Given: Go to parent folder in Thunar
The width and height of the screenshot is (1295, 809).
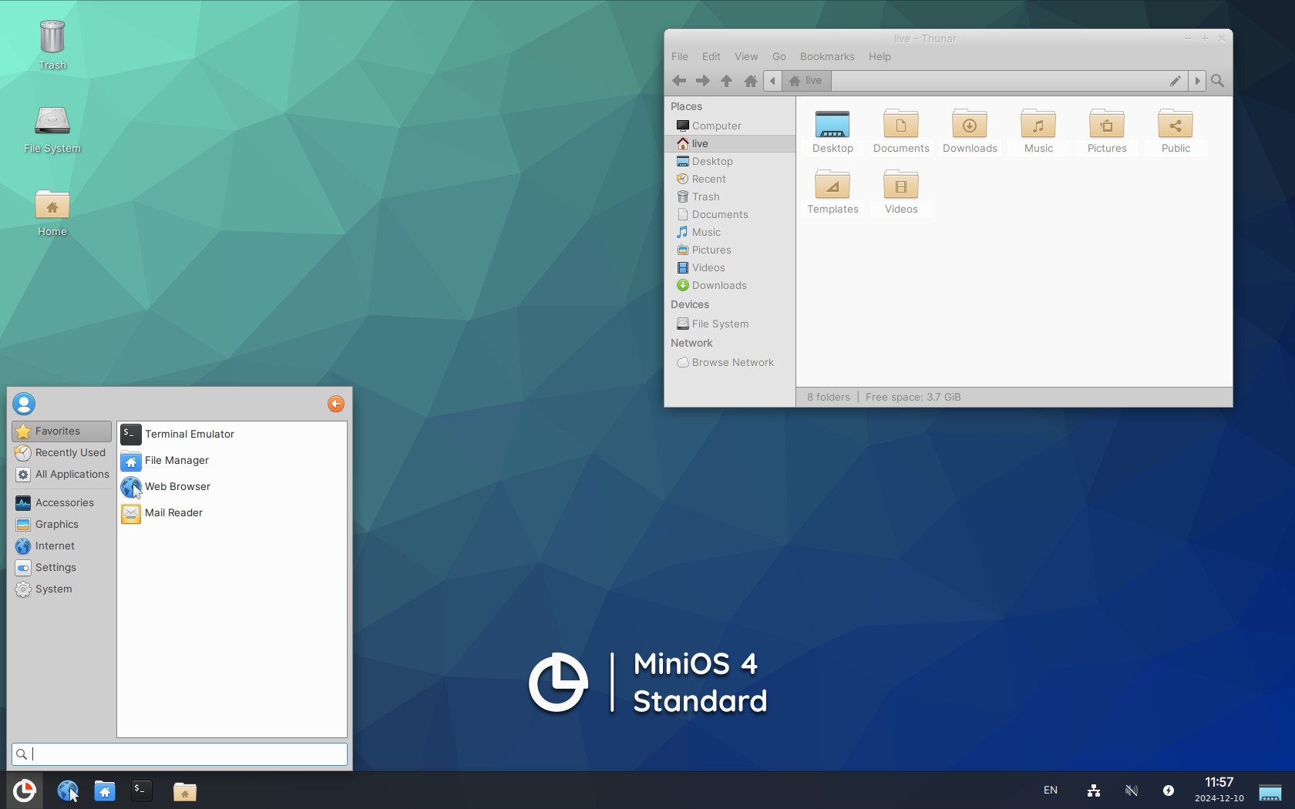Looking at the screenshot, I should [x=726, y=81].
